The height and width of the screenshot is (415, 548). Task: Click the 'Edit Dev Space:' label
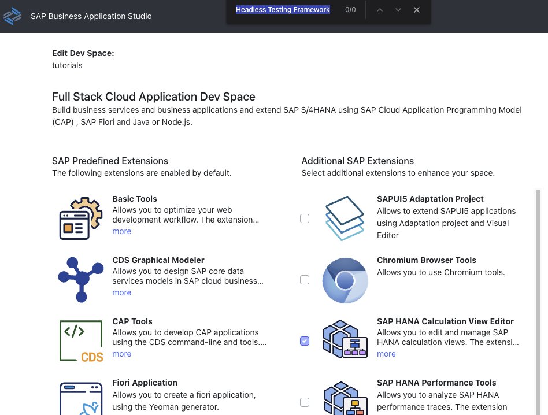point(83,53)
